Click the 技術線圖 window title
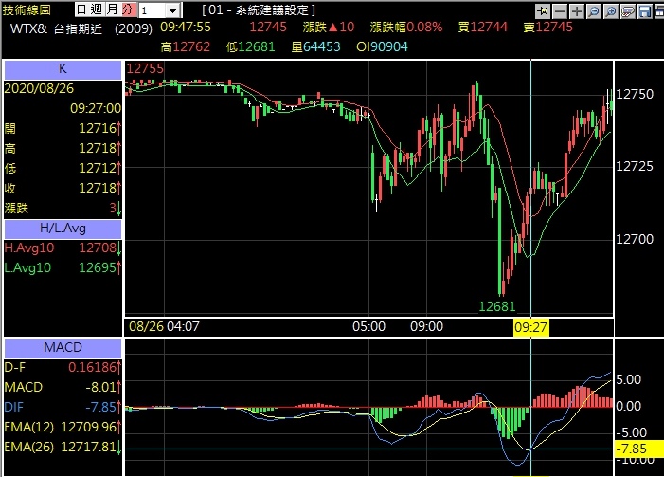664x477 pixels. click(x=27, y=10)
